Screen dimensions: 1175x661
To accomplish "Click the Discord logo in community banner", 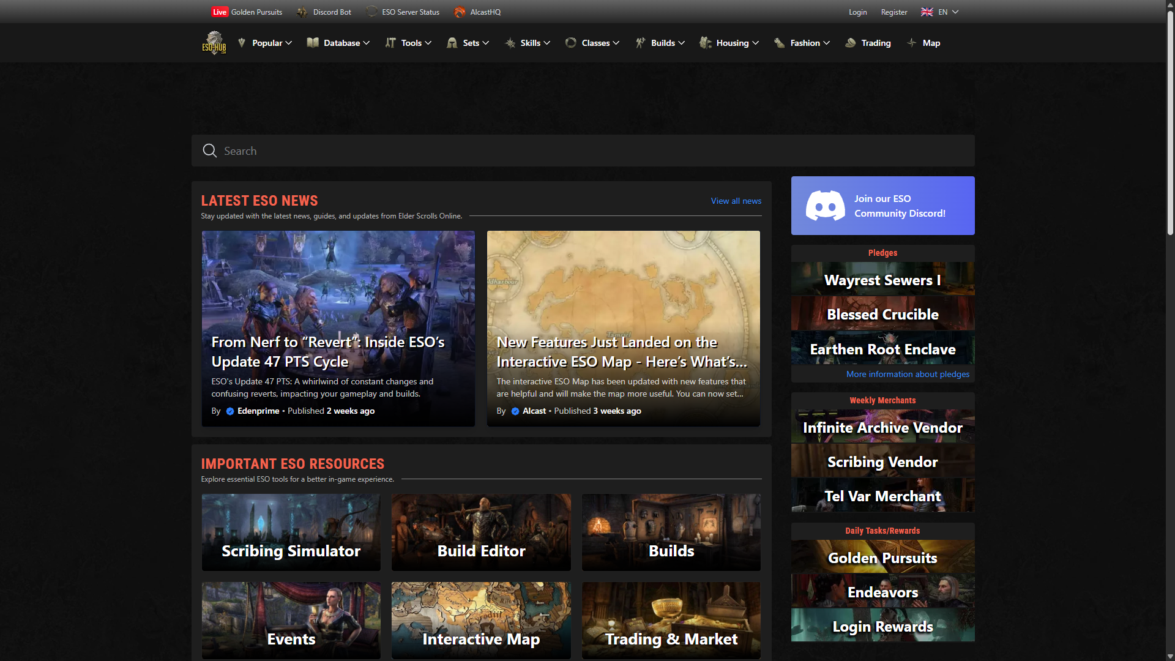I will click(826, 206).
